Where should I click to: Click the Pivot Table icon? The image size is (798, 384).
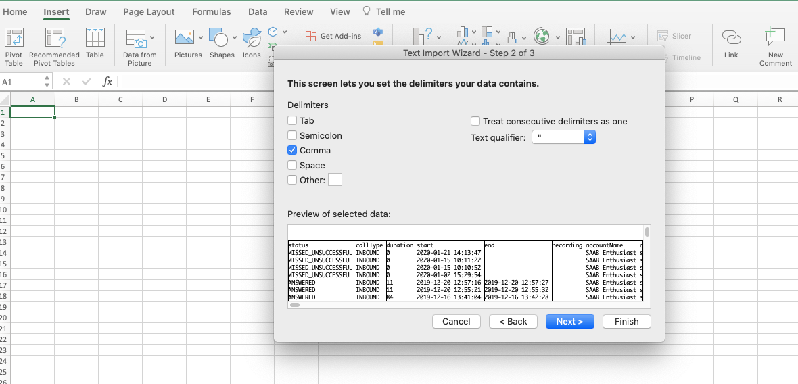click(14, 38)
